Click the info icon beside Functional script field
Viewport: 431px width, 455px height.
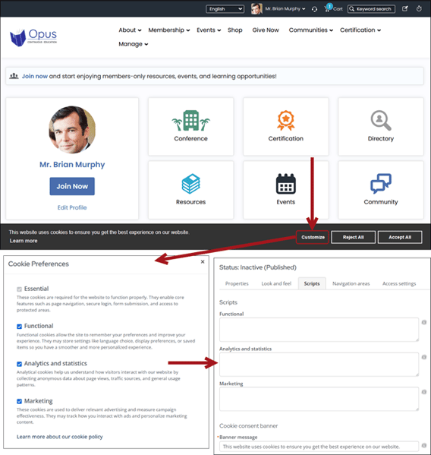click(423, 322)
